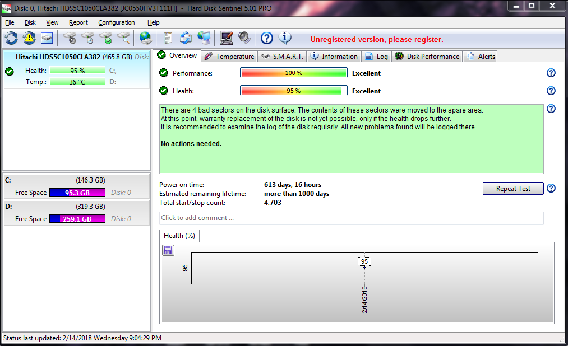This screenshot has height=346, width=568.
Task: Open the File menu
Action: (10, 22)
